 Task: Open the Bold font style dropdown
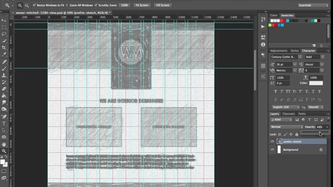pos(323,57)
